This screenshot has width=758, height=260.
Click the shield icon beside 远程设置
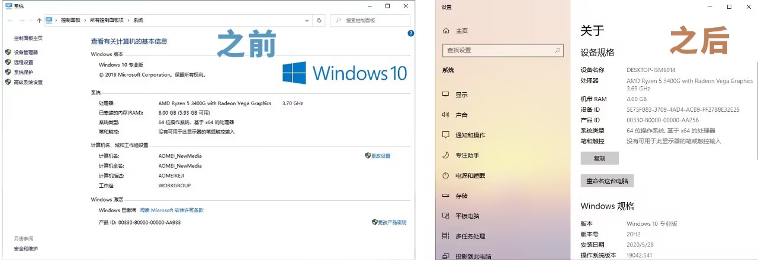pos(8,62)
